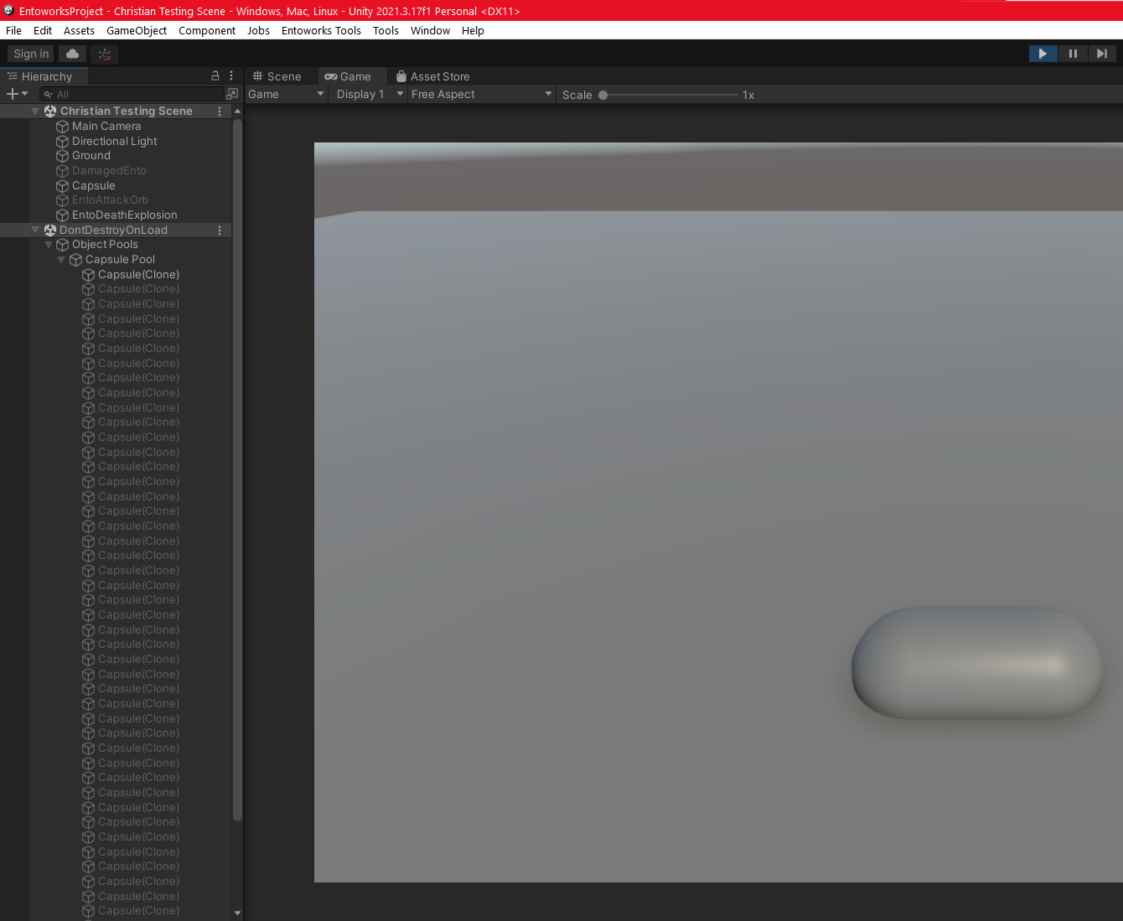Image resolution: width=1123 pixels, height=921 pixels.
Task: Open the Asset Store tab
Action: (433, 76)
